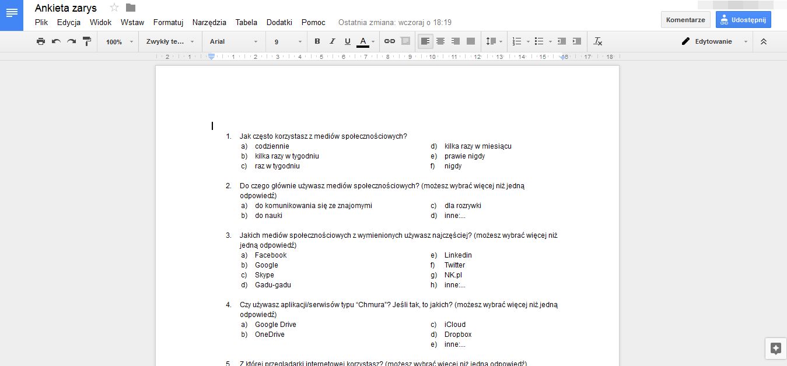This screenshot has width=787, height=366.
Task: Open the font size 9 dropdown
Action: tap(288, 41)
